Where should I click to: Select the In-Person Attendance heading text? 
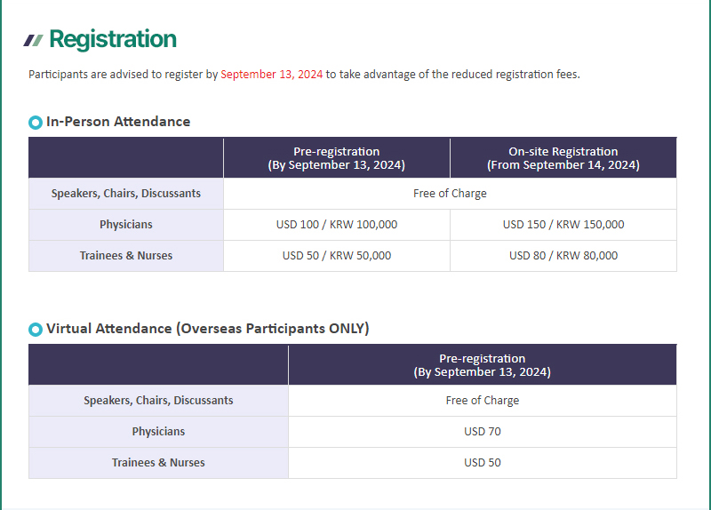[118, 122]
